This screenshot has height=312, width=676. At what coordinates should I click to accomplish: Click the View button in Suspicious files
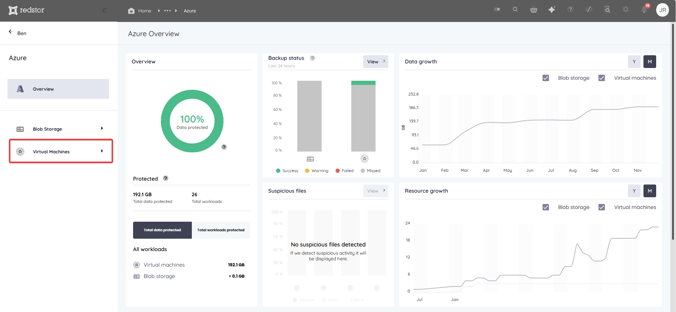tap(376, 191)
